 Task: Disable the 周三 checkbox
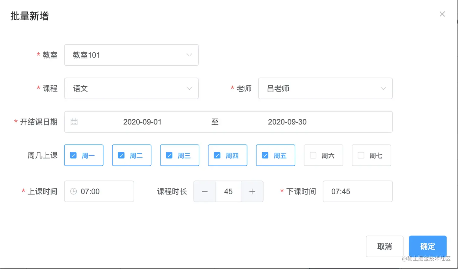(169, 155)
